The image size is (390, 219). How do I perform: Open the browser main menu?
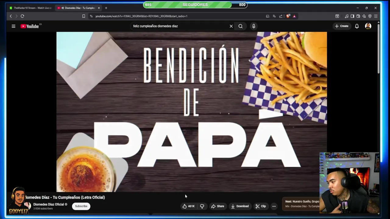coord(376,16)
